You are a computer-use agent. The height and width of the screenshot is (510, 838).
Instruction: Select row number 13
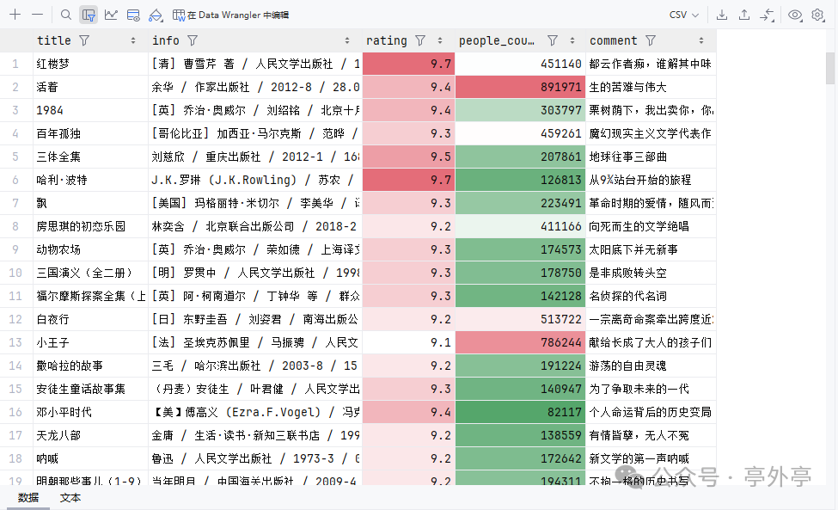click(15, 342)
